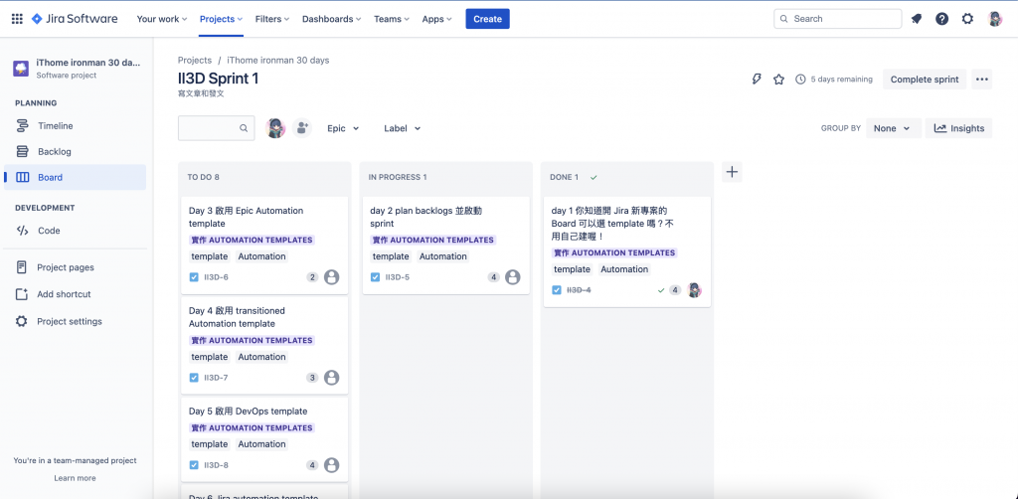The image size is (1018, 499).
Task: Click Complete sprint button
Action: point(925,80)
